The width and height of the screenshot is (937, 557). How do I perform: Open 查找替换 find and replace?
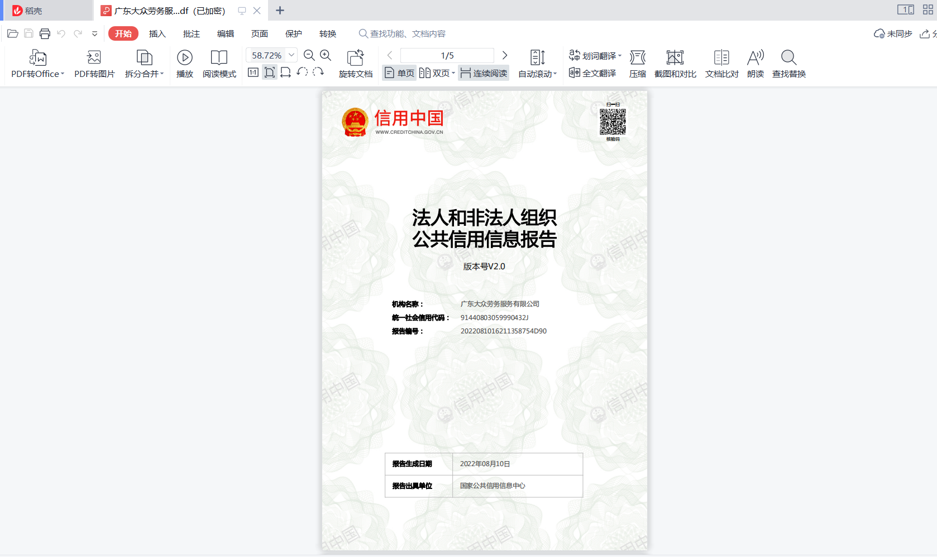788,63
